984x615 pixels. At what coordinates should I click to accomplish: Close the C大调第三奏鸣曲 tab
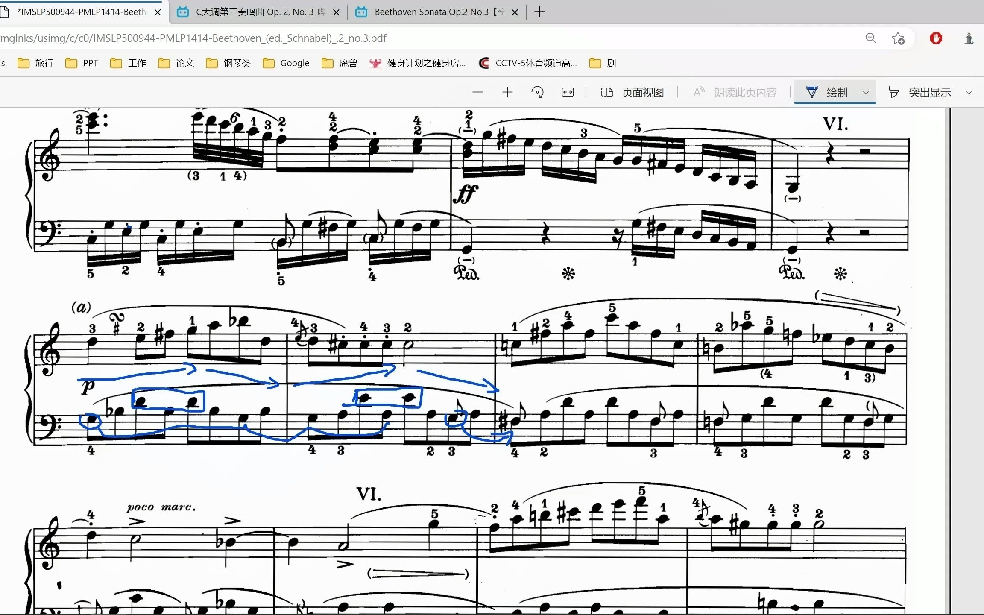[x=336, y=12]
